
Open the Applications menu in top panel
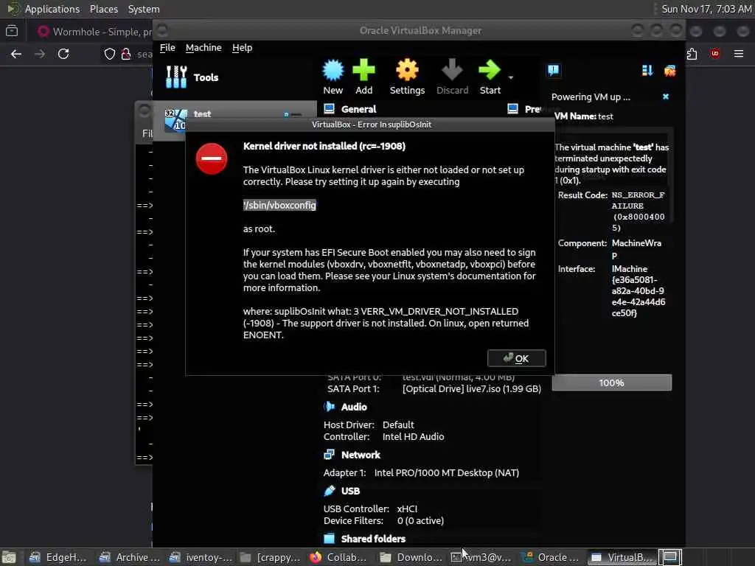pyautogui.click(x=52, y=9)
